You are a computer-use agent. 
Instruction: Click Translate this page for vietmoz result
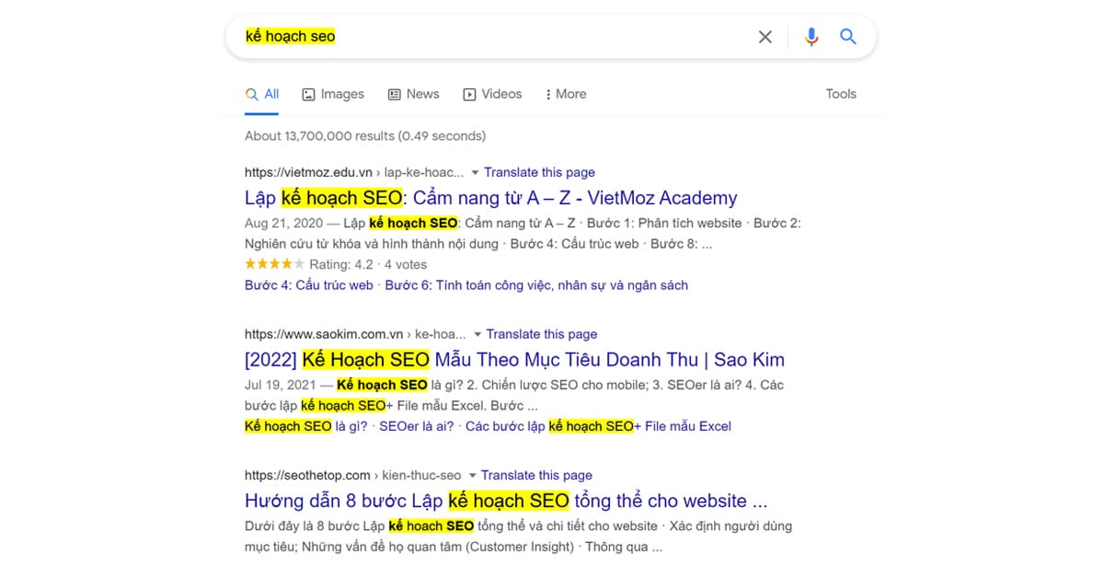click(539, 172)
